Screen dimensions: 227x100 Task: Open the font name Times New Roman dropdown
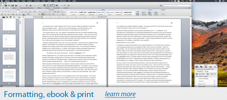click(x=13, y=11)
